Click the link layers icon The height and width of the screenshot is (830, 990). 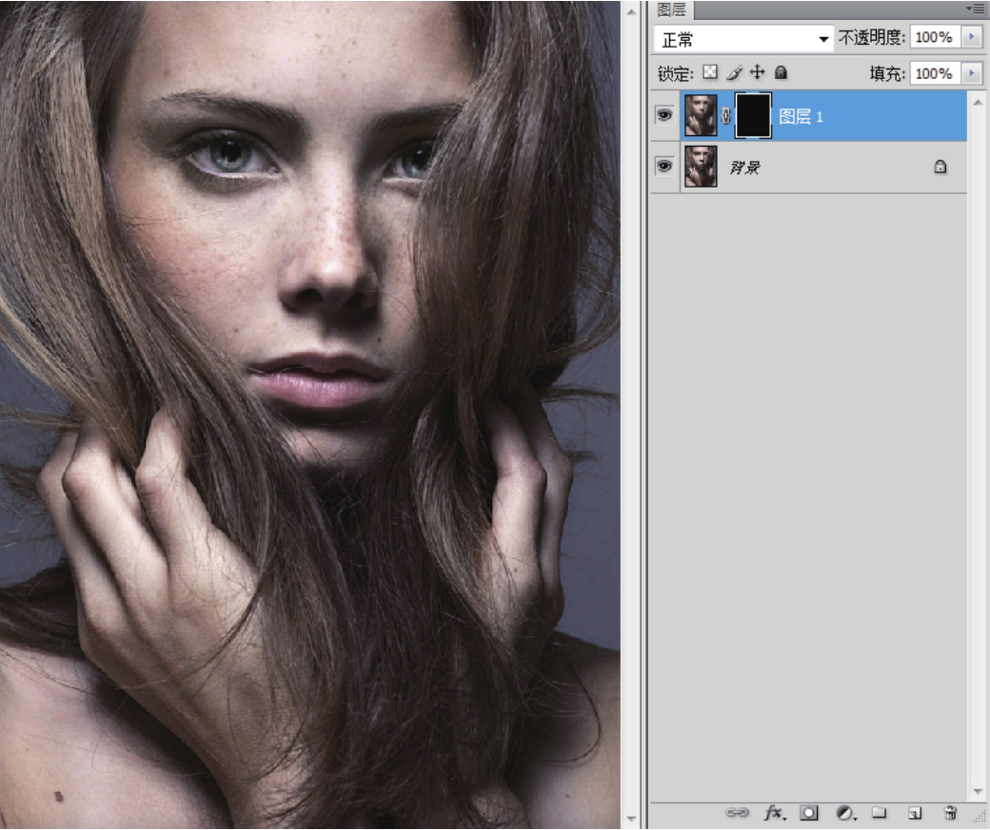(x=737, y=813)
